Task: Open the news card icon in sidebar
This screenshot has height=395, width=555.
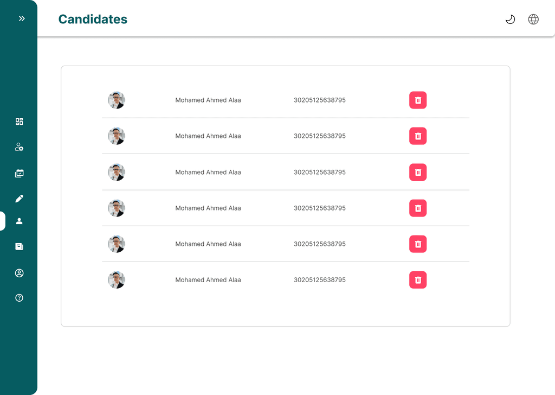Action: pos(20,246)
